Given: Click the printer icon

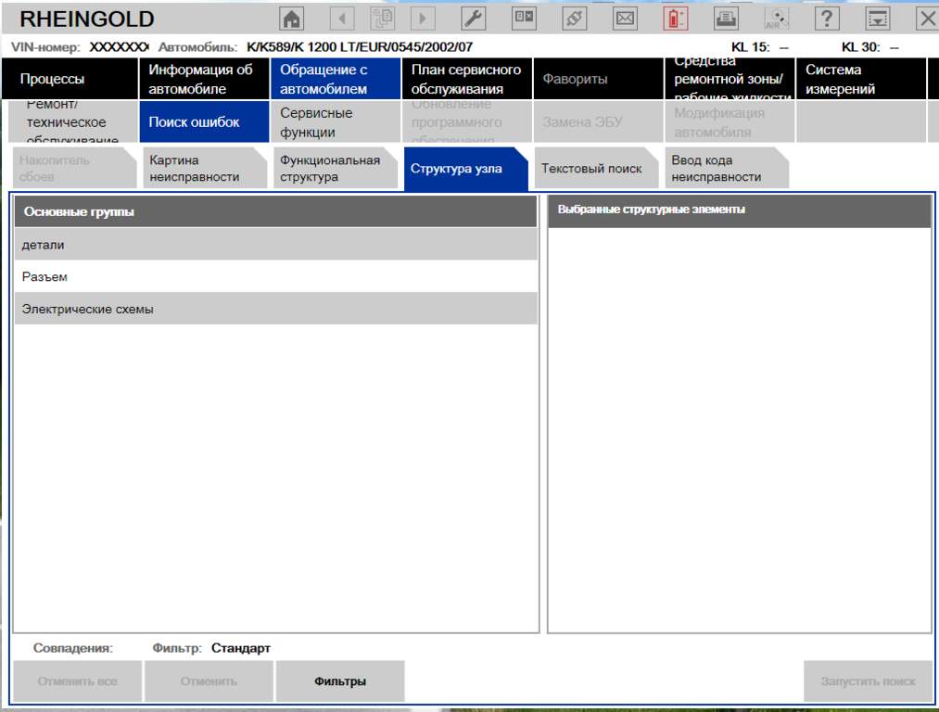Looking at the screenshot, I should pyautogui.click(x=727, y=19).
